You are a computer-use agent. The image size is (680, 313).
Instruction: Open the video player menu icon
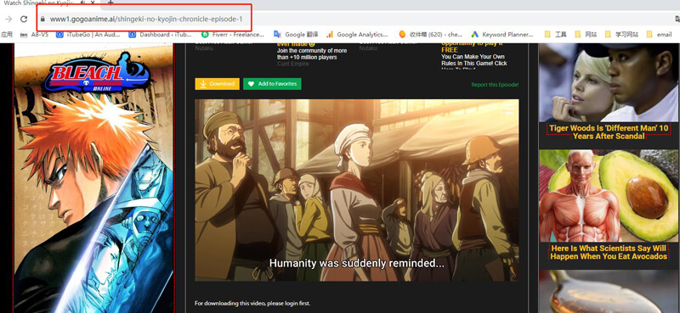(x=507, y=109)
